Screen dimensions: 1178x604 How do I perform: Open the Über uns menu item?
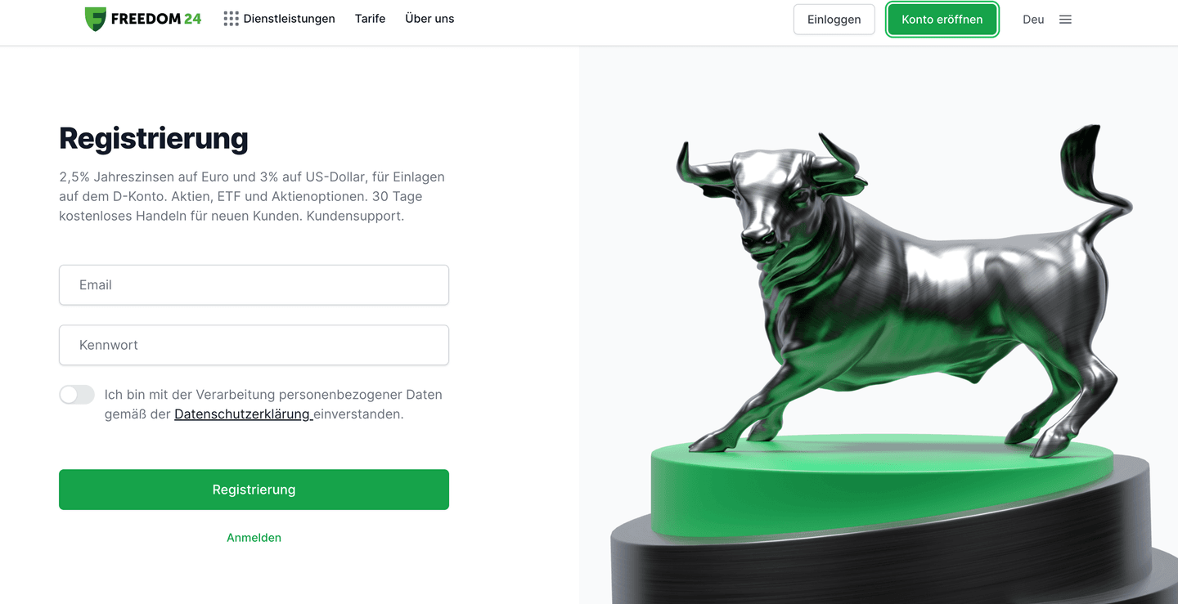[x=429, y=19]
